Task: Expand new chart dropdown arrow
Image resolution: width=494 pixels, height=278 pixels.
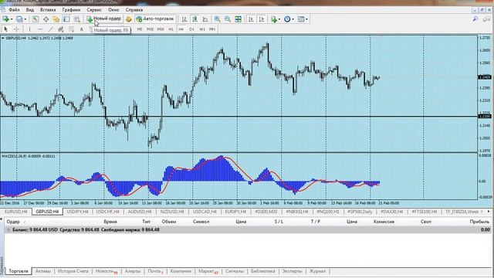Action: [x=12, y=19]
